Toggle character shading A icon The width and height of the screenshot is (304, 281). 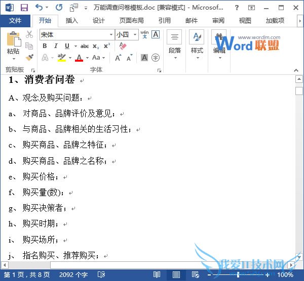(144, 58)
